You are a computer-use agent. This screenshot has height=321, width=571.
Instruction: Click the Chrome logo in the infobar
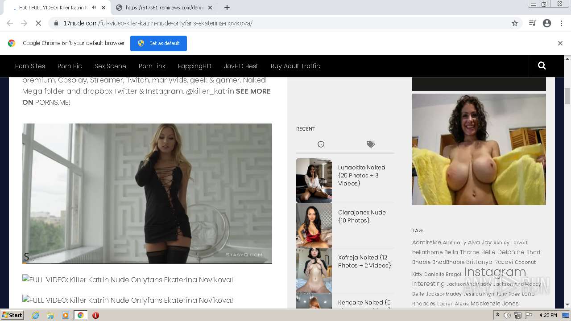pos(12,43)
